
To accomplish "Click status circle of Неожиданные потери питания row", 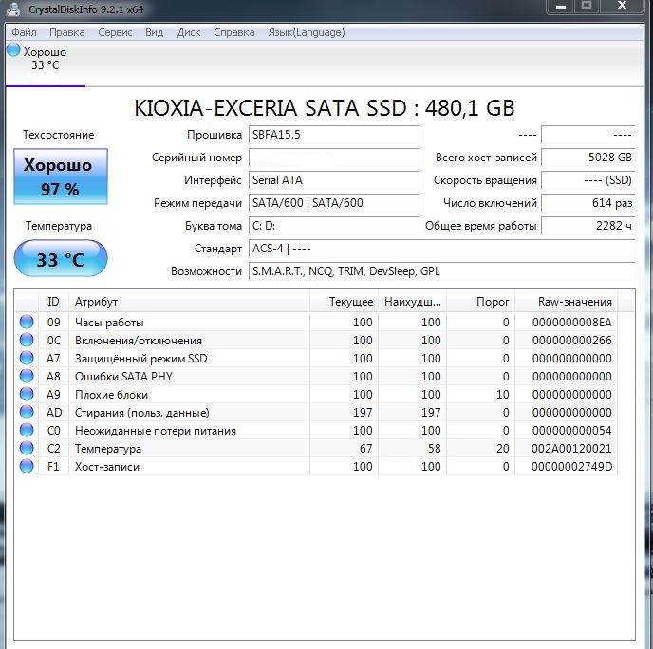I will tap(27, 430).
